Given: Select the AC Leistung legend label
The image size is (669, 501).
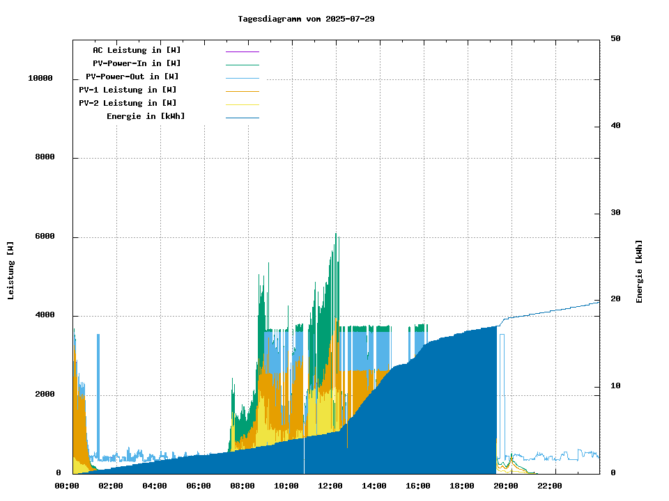Looking at the screenshot, I should 137,50.
